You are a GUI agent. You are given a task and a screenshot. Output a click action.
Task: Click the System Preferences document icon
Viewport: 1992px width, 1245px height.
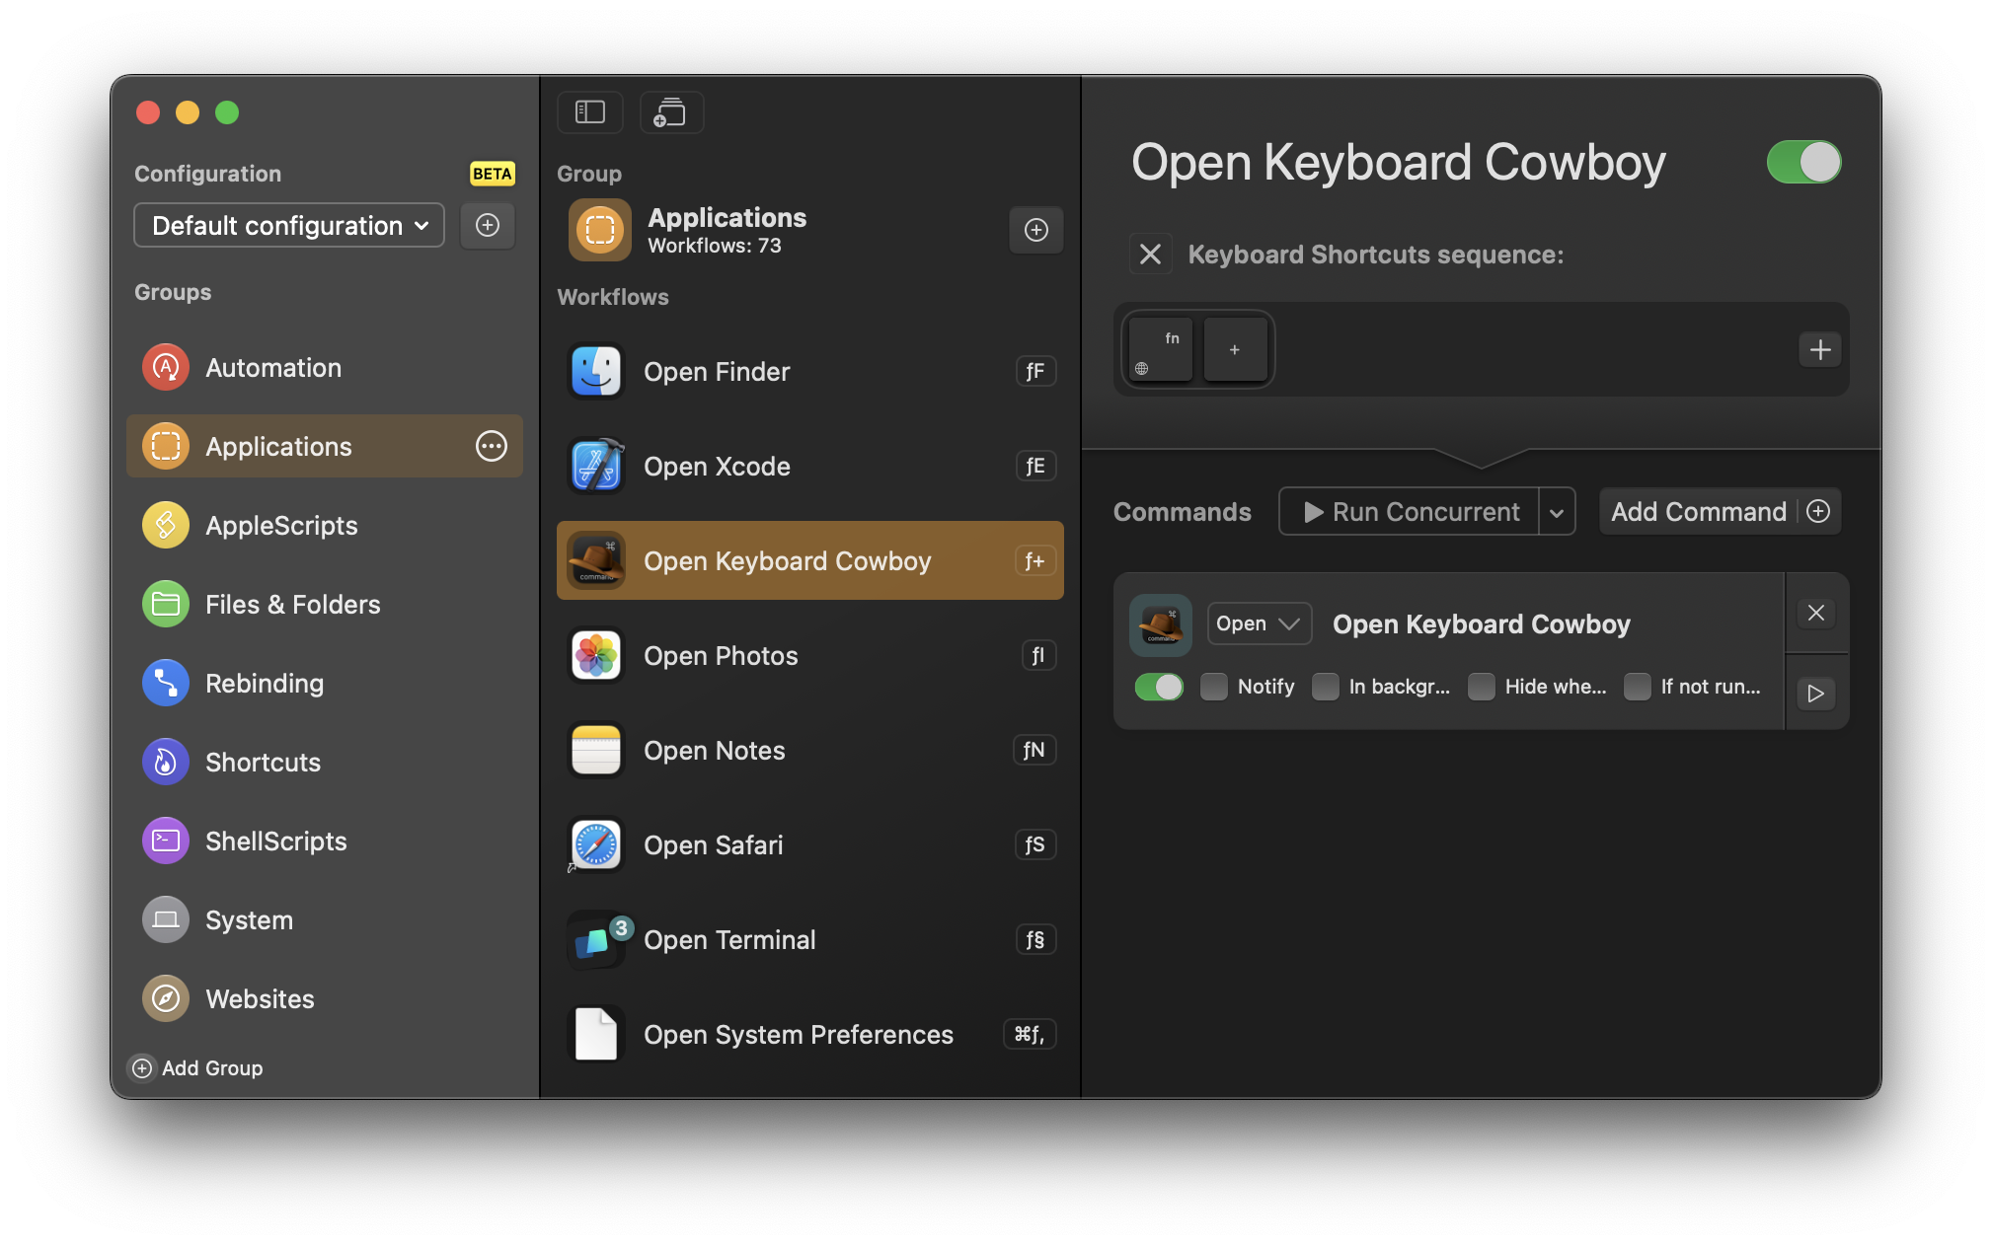click(596, 1034)
